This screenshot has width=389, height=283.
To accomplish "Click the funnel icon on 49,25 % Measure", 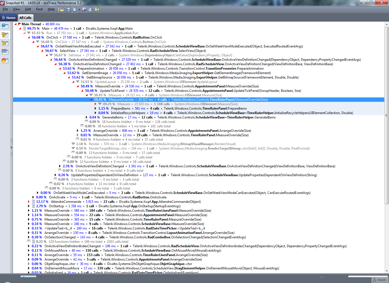I will pos(100,104).
